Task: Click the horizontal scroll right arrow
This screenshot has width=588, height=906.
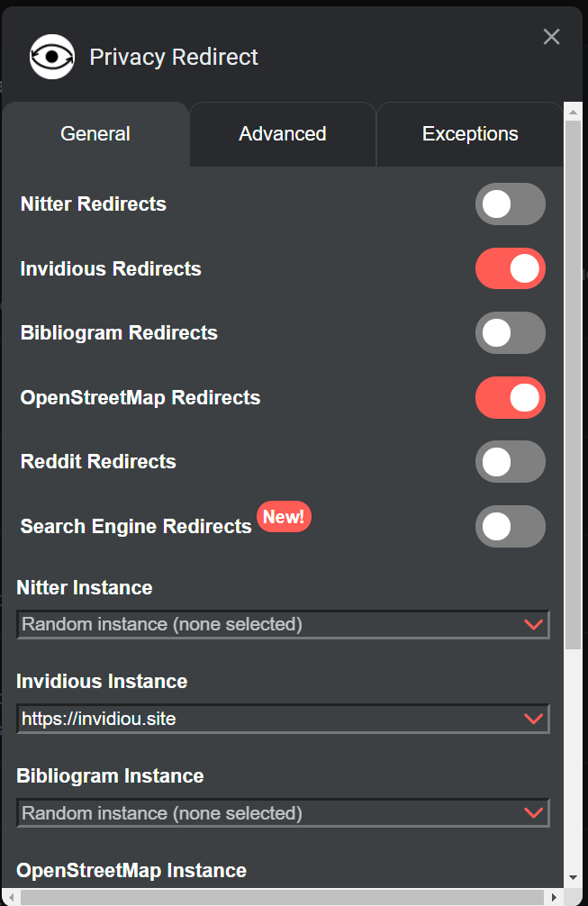Action: (554, 897)
